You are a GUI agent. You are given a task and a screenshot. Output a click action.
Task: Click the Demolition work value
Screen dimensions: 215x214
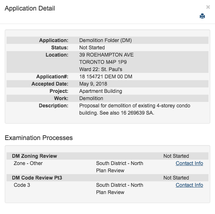coord(91,98)
